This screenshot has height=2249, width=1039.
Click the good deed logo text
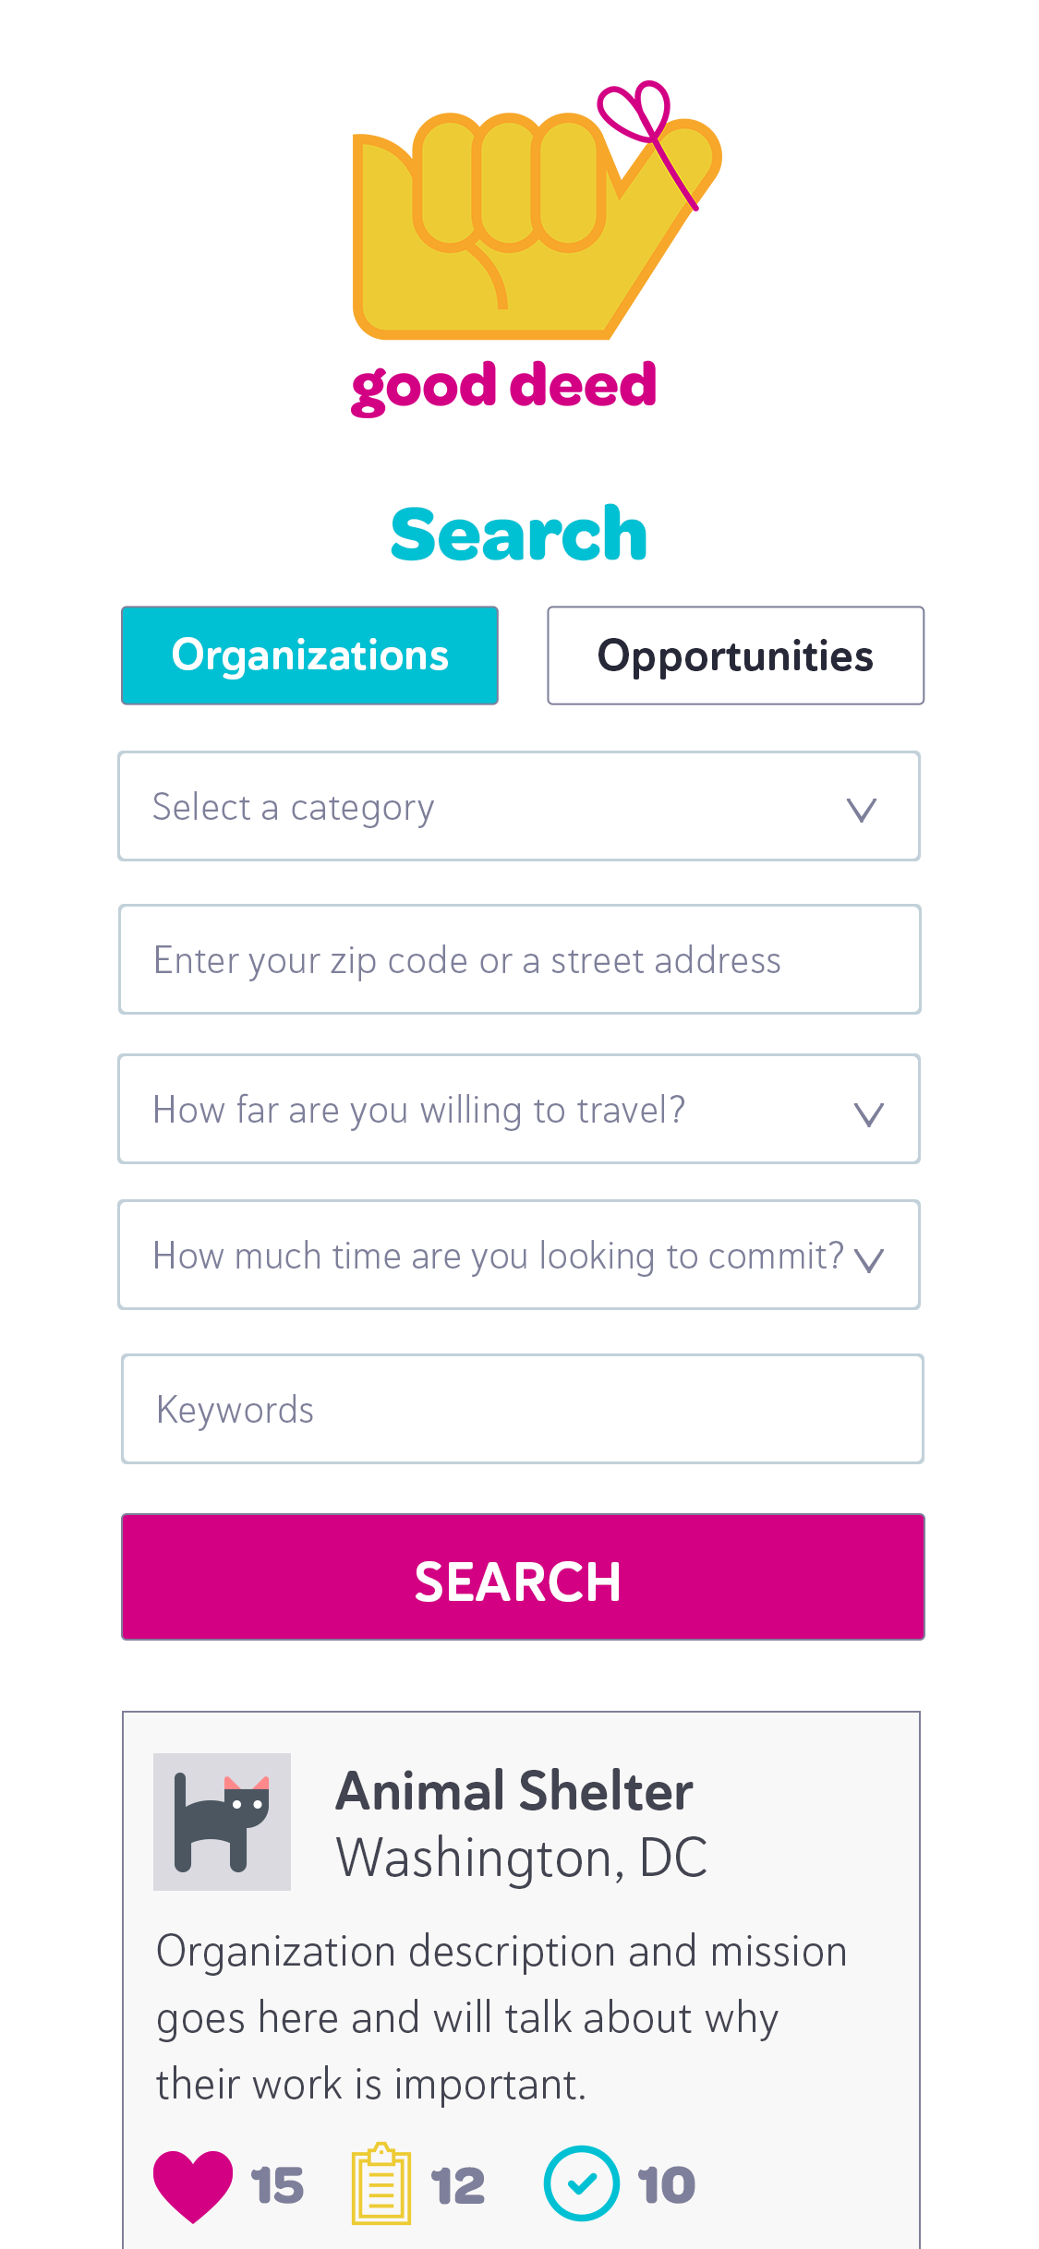click(503, 386)
